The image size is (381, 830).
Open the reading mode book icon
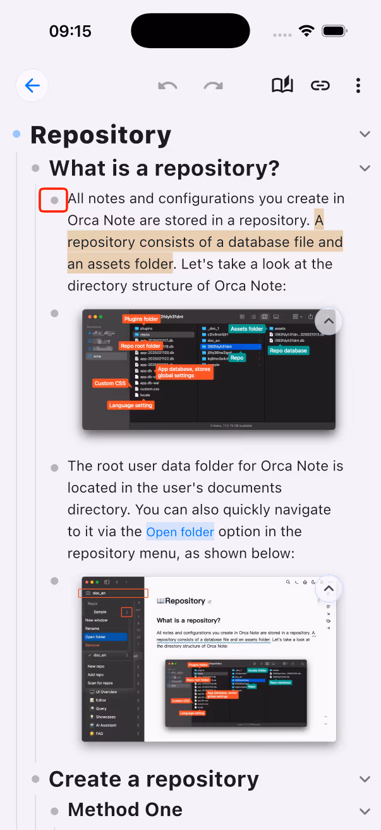[x=282, y=85]
